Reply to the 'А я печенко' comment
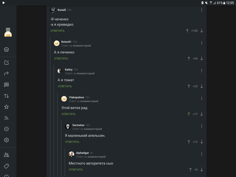The height and width of the screenshot is (177, 236). pos(61,59)
